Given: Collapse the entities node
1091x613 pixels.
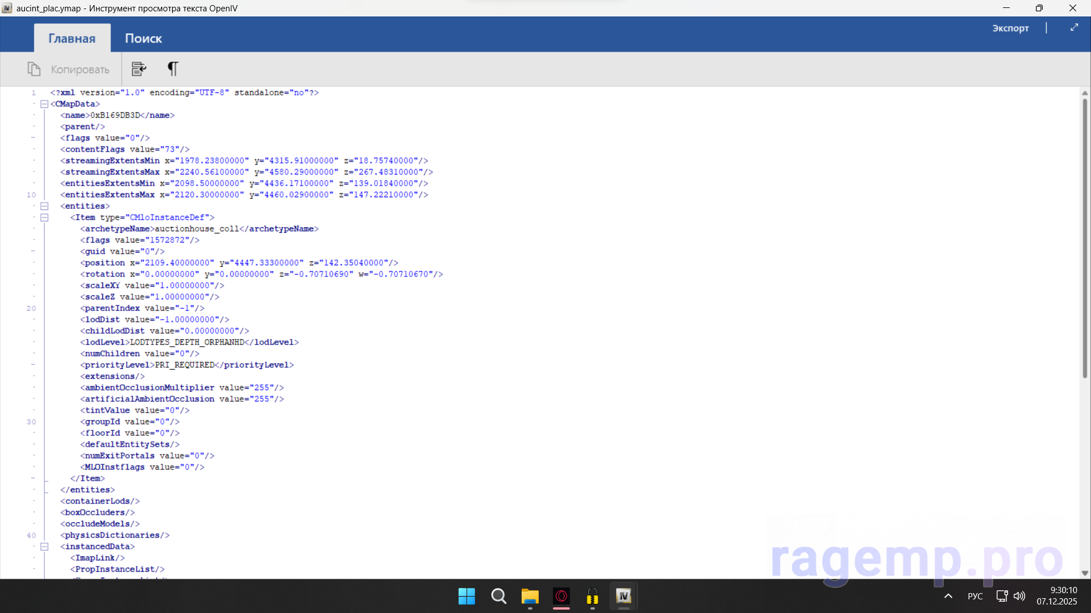Looking at the screenshot, I should tap(44, 206).
